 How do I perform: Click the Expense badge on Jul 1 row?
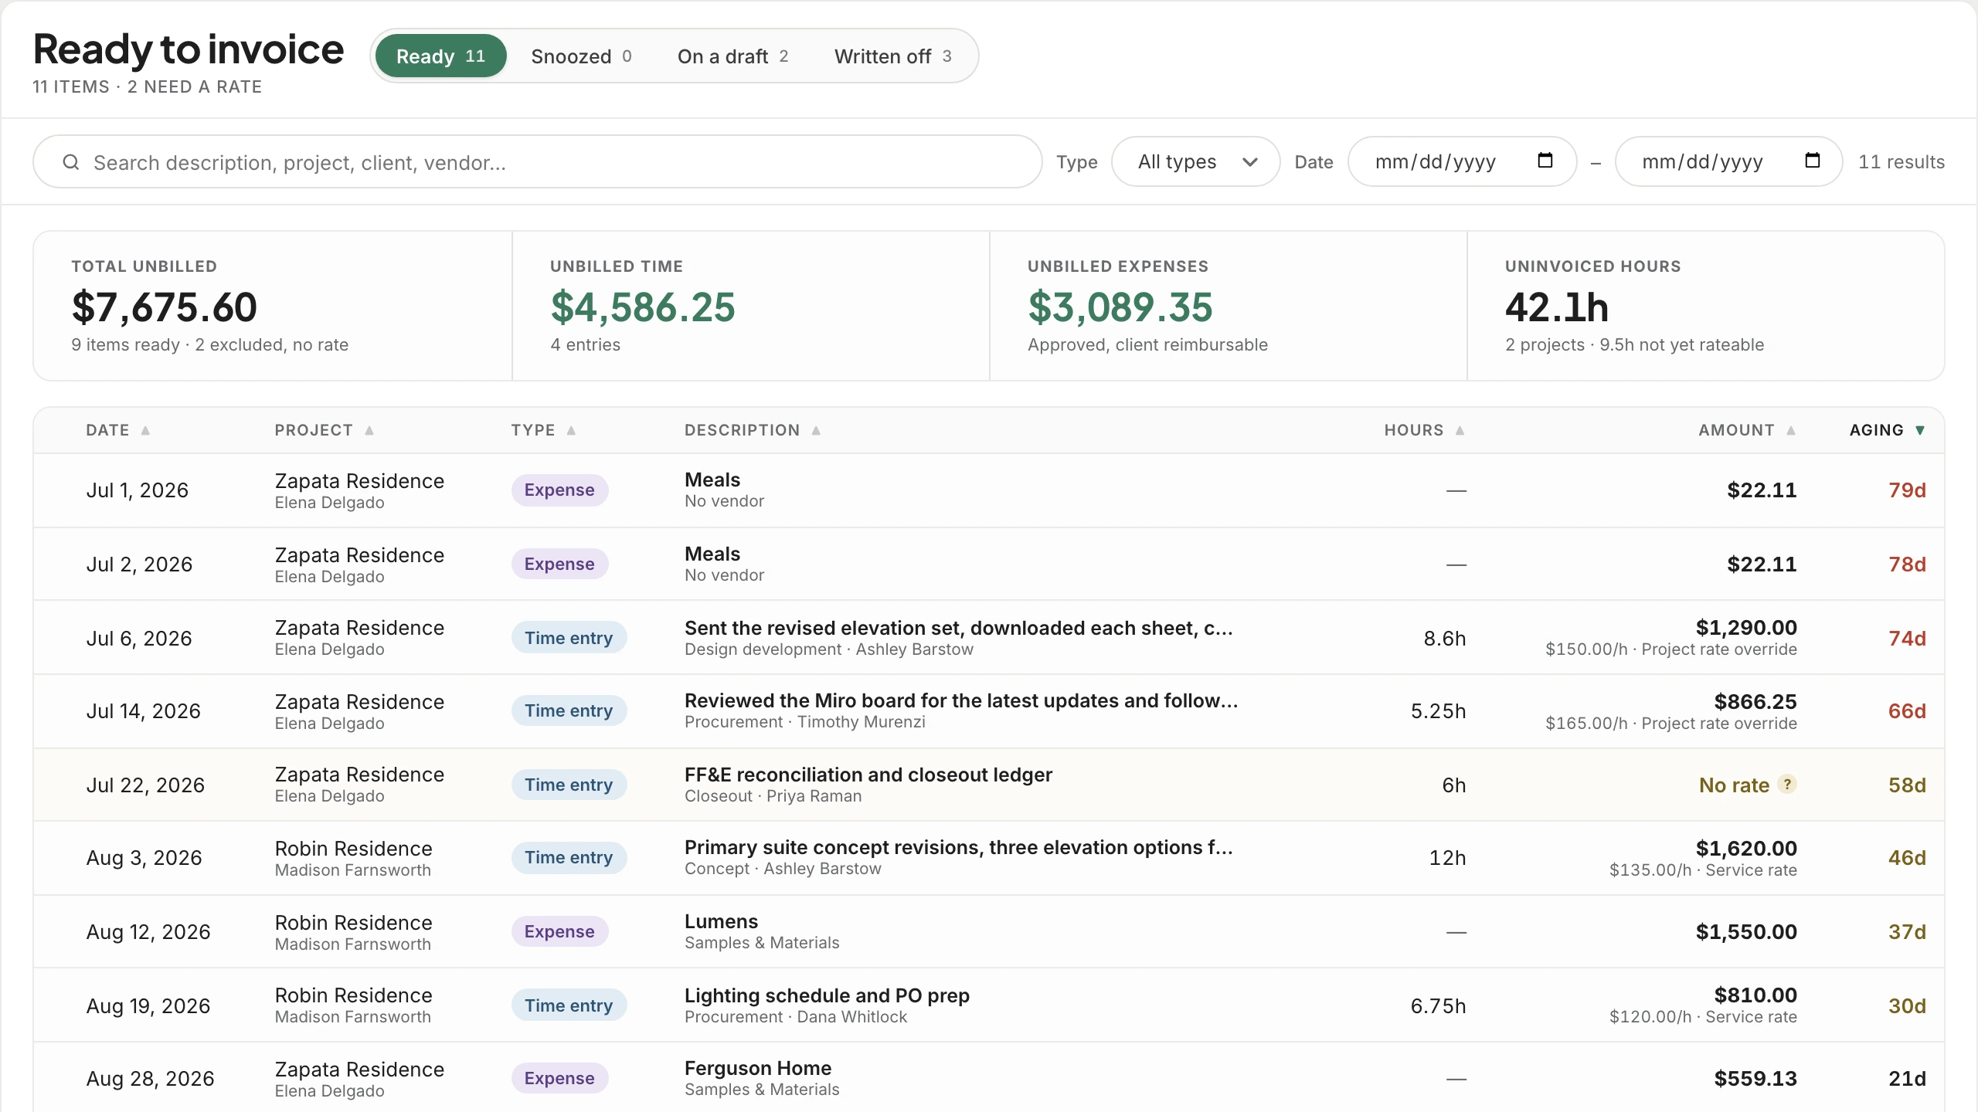559,490
